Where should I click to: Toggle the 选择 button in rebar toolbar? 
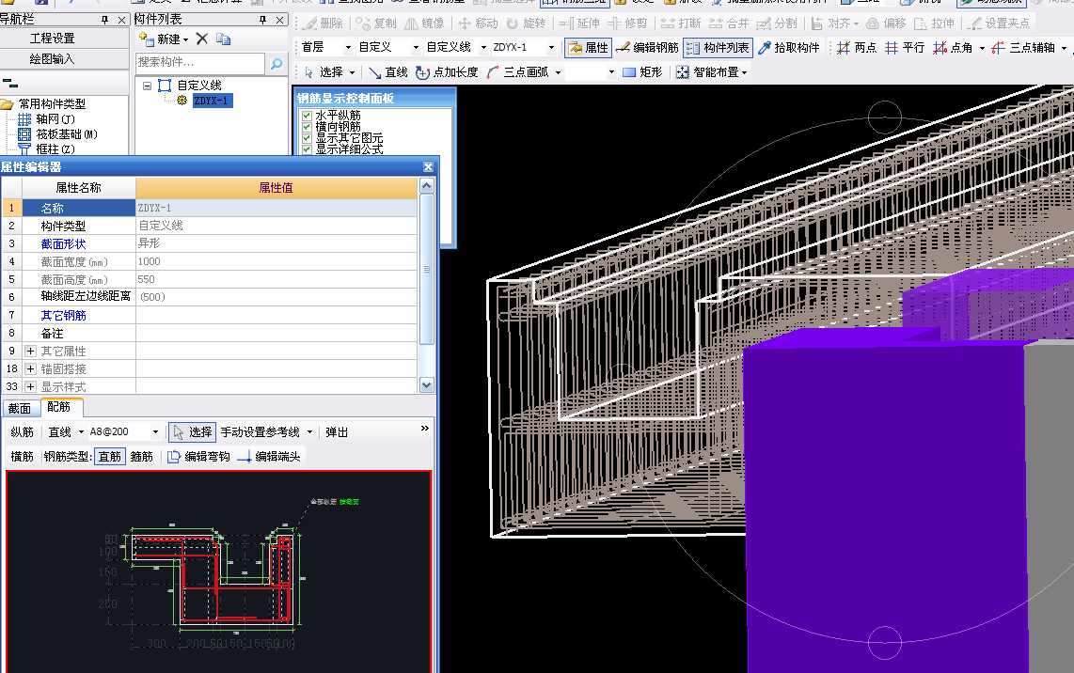tap(193, 432)
